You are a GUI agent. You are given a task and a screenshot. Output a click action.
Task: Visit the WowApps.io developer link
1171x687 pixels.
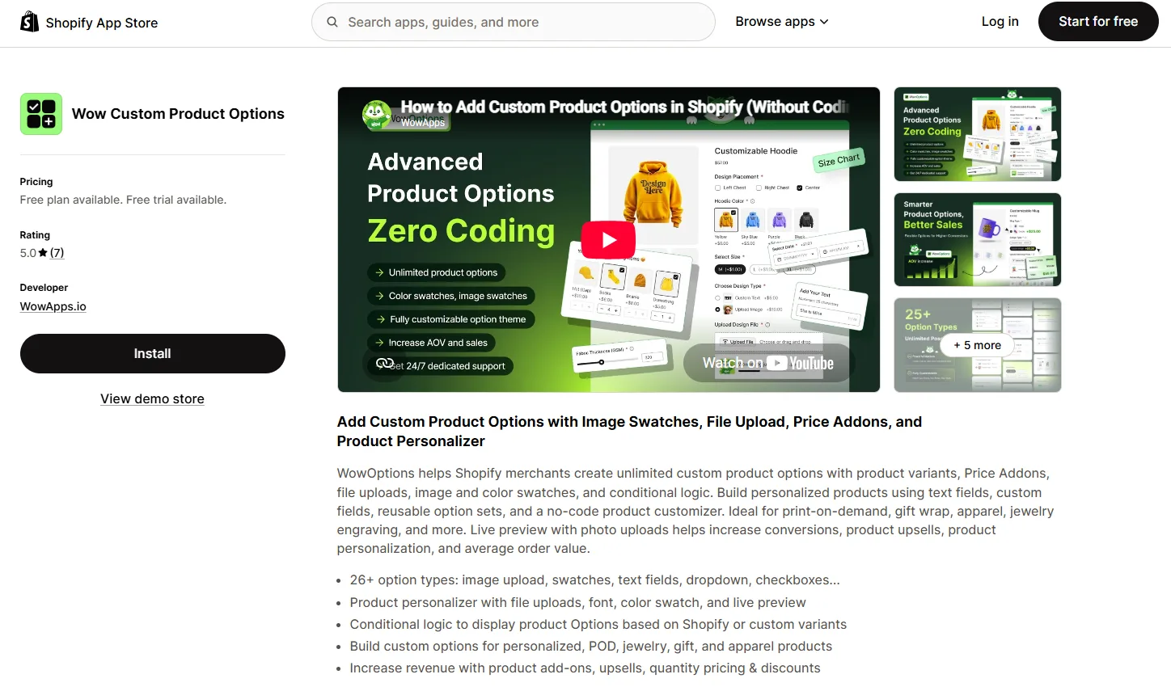[x=53, y=306]
